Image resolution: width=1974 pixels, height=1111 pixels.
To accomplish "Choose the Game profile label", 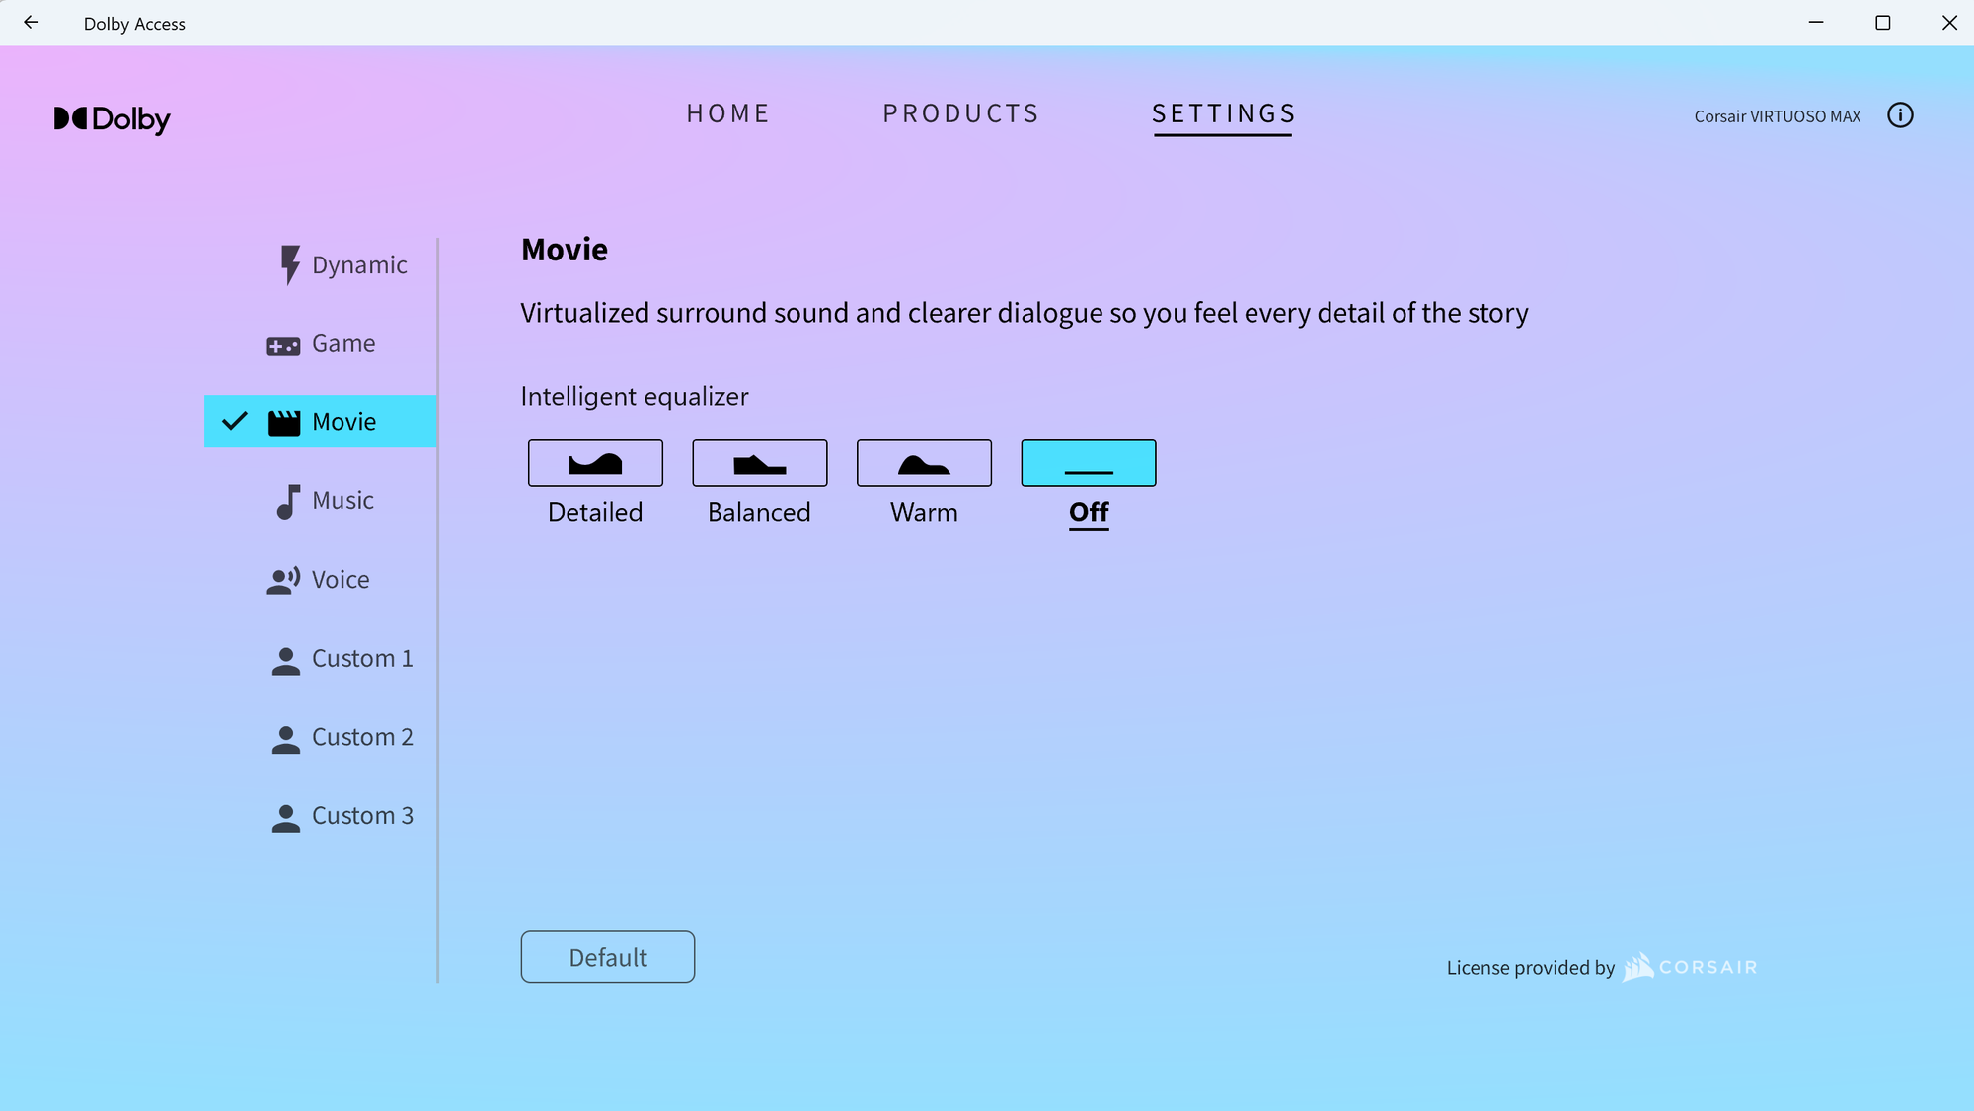I will tap(343, 343).
